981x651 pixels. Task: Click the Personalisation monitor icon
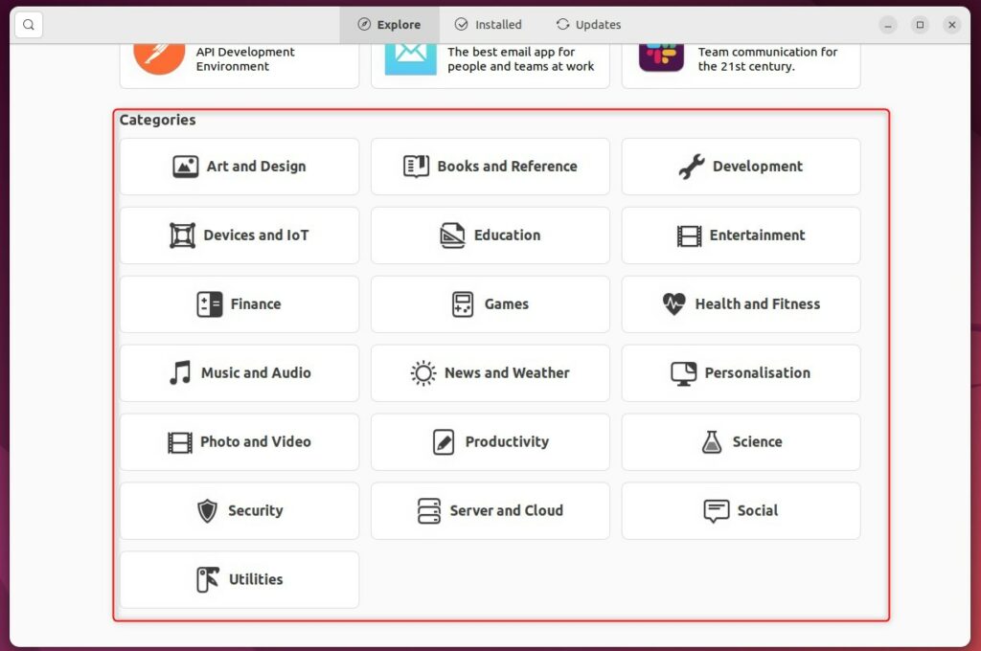click(x=683, y=374)
